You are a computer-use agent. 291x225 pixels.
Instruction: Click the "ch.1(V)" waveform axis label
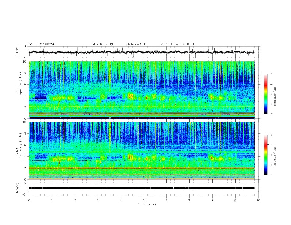(x=18, y=52)
